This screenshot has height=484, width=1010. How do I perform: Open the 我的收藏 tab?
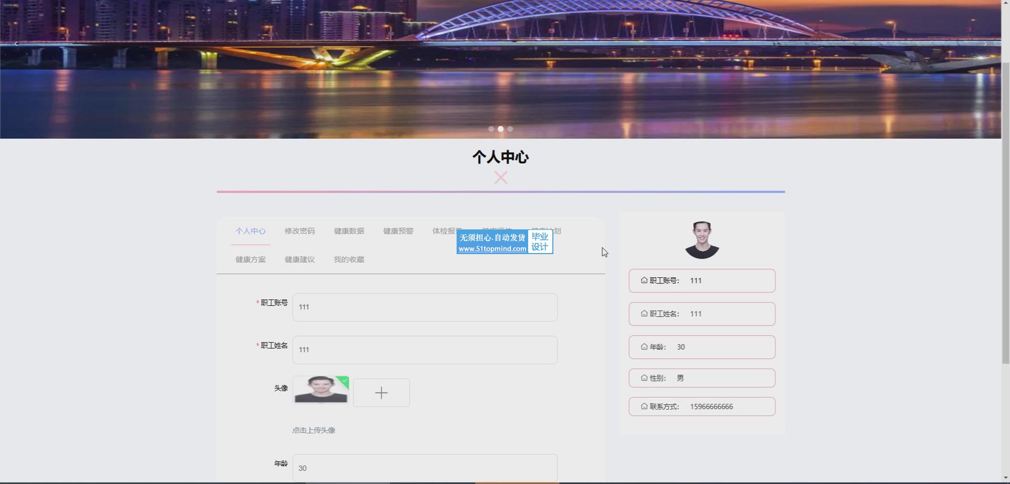[349, 259]
